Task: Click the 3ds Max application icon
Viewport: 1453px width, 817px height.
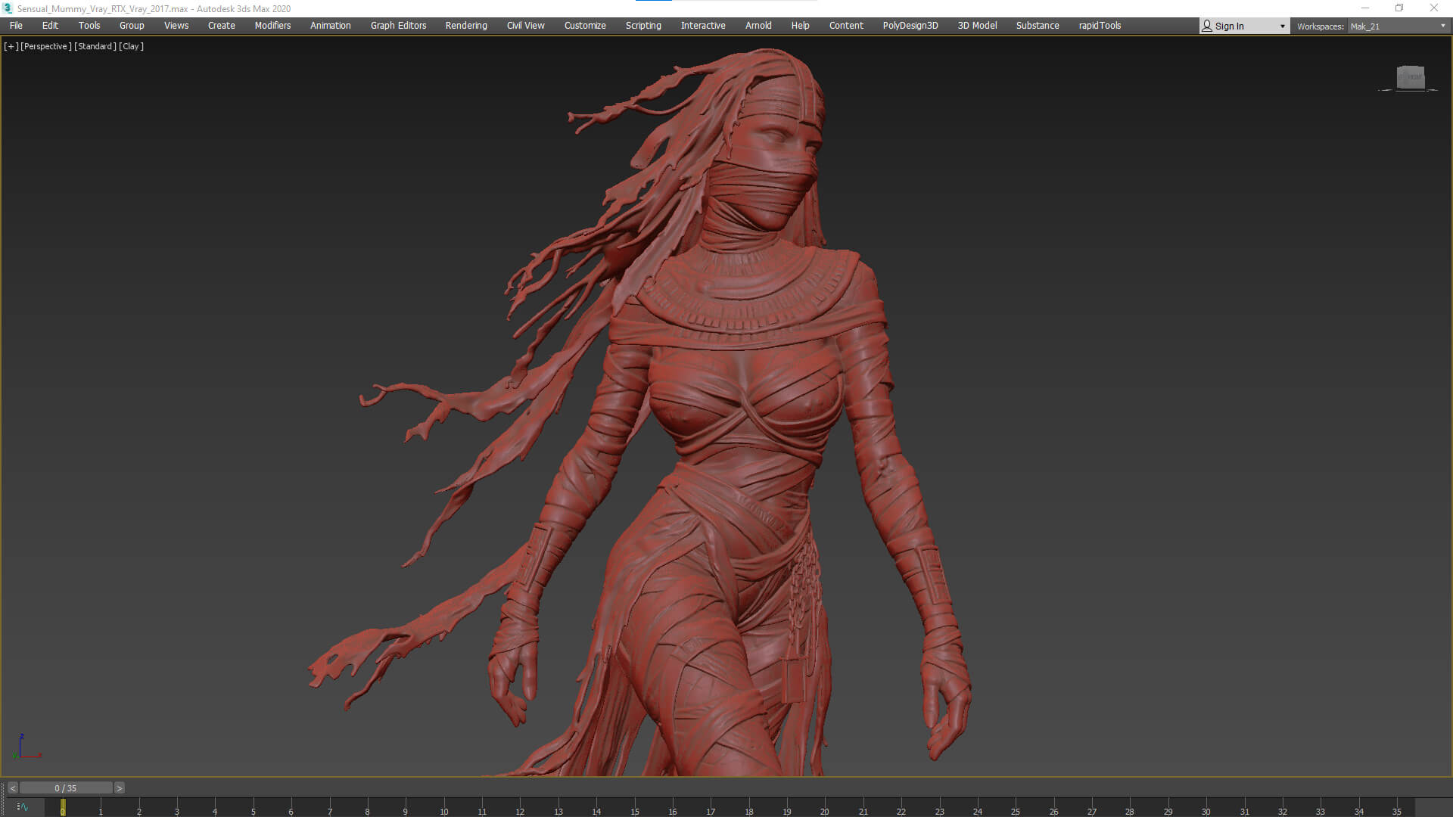Action: point(8,8)
